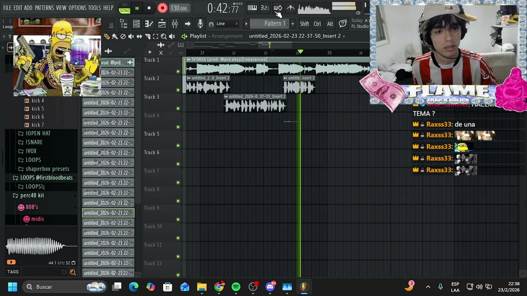Open the Playlist options menu arrow
The height and width of the screenshot is (296, 527).
tap(184, 36)
